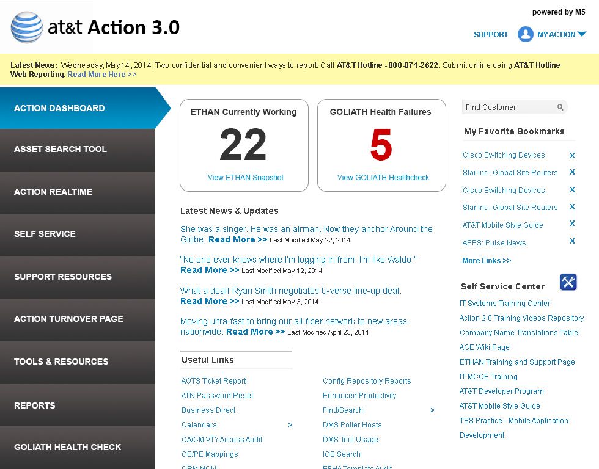Image resolution: width=599 pixels, height=469 pixels.
Task: Expand the Find/Search submenu arrow
Action: pos(432,410)
